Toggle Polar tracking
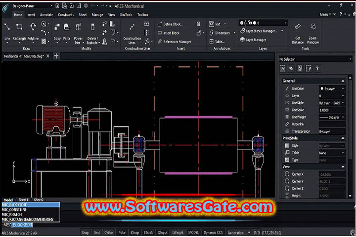Screen dimensions: 356x237 122,233
